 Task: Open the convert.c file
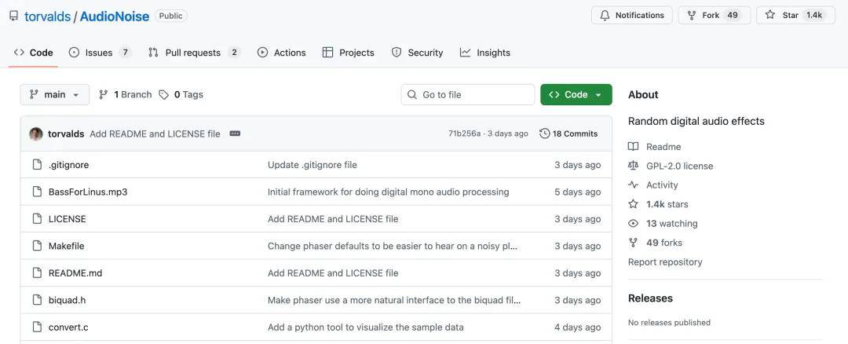pyautogui.click(x=68, y=328)
